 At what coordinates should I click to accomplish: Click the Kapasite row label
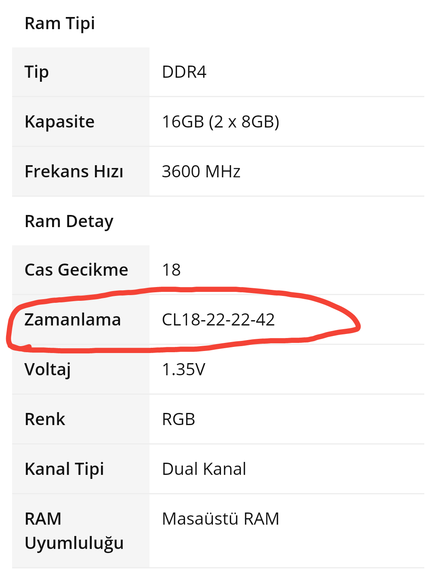[x=59, y=122]
